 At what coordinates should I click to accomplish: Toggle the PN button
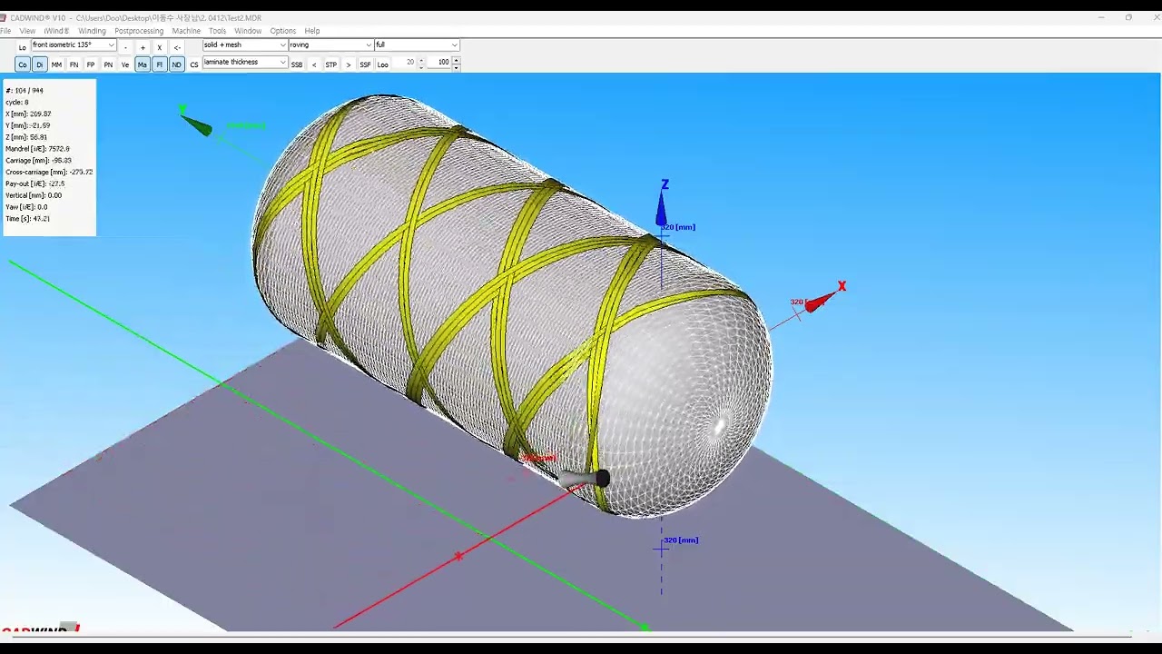(108, 64)
